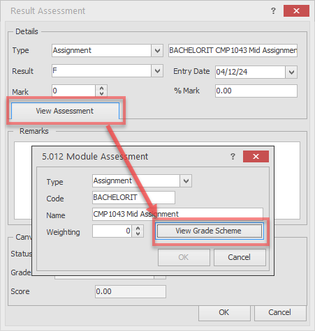Click the % Mark input field

[x=256, y=91]
